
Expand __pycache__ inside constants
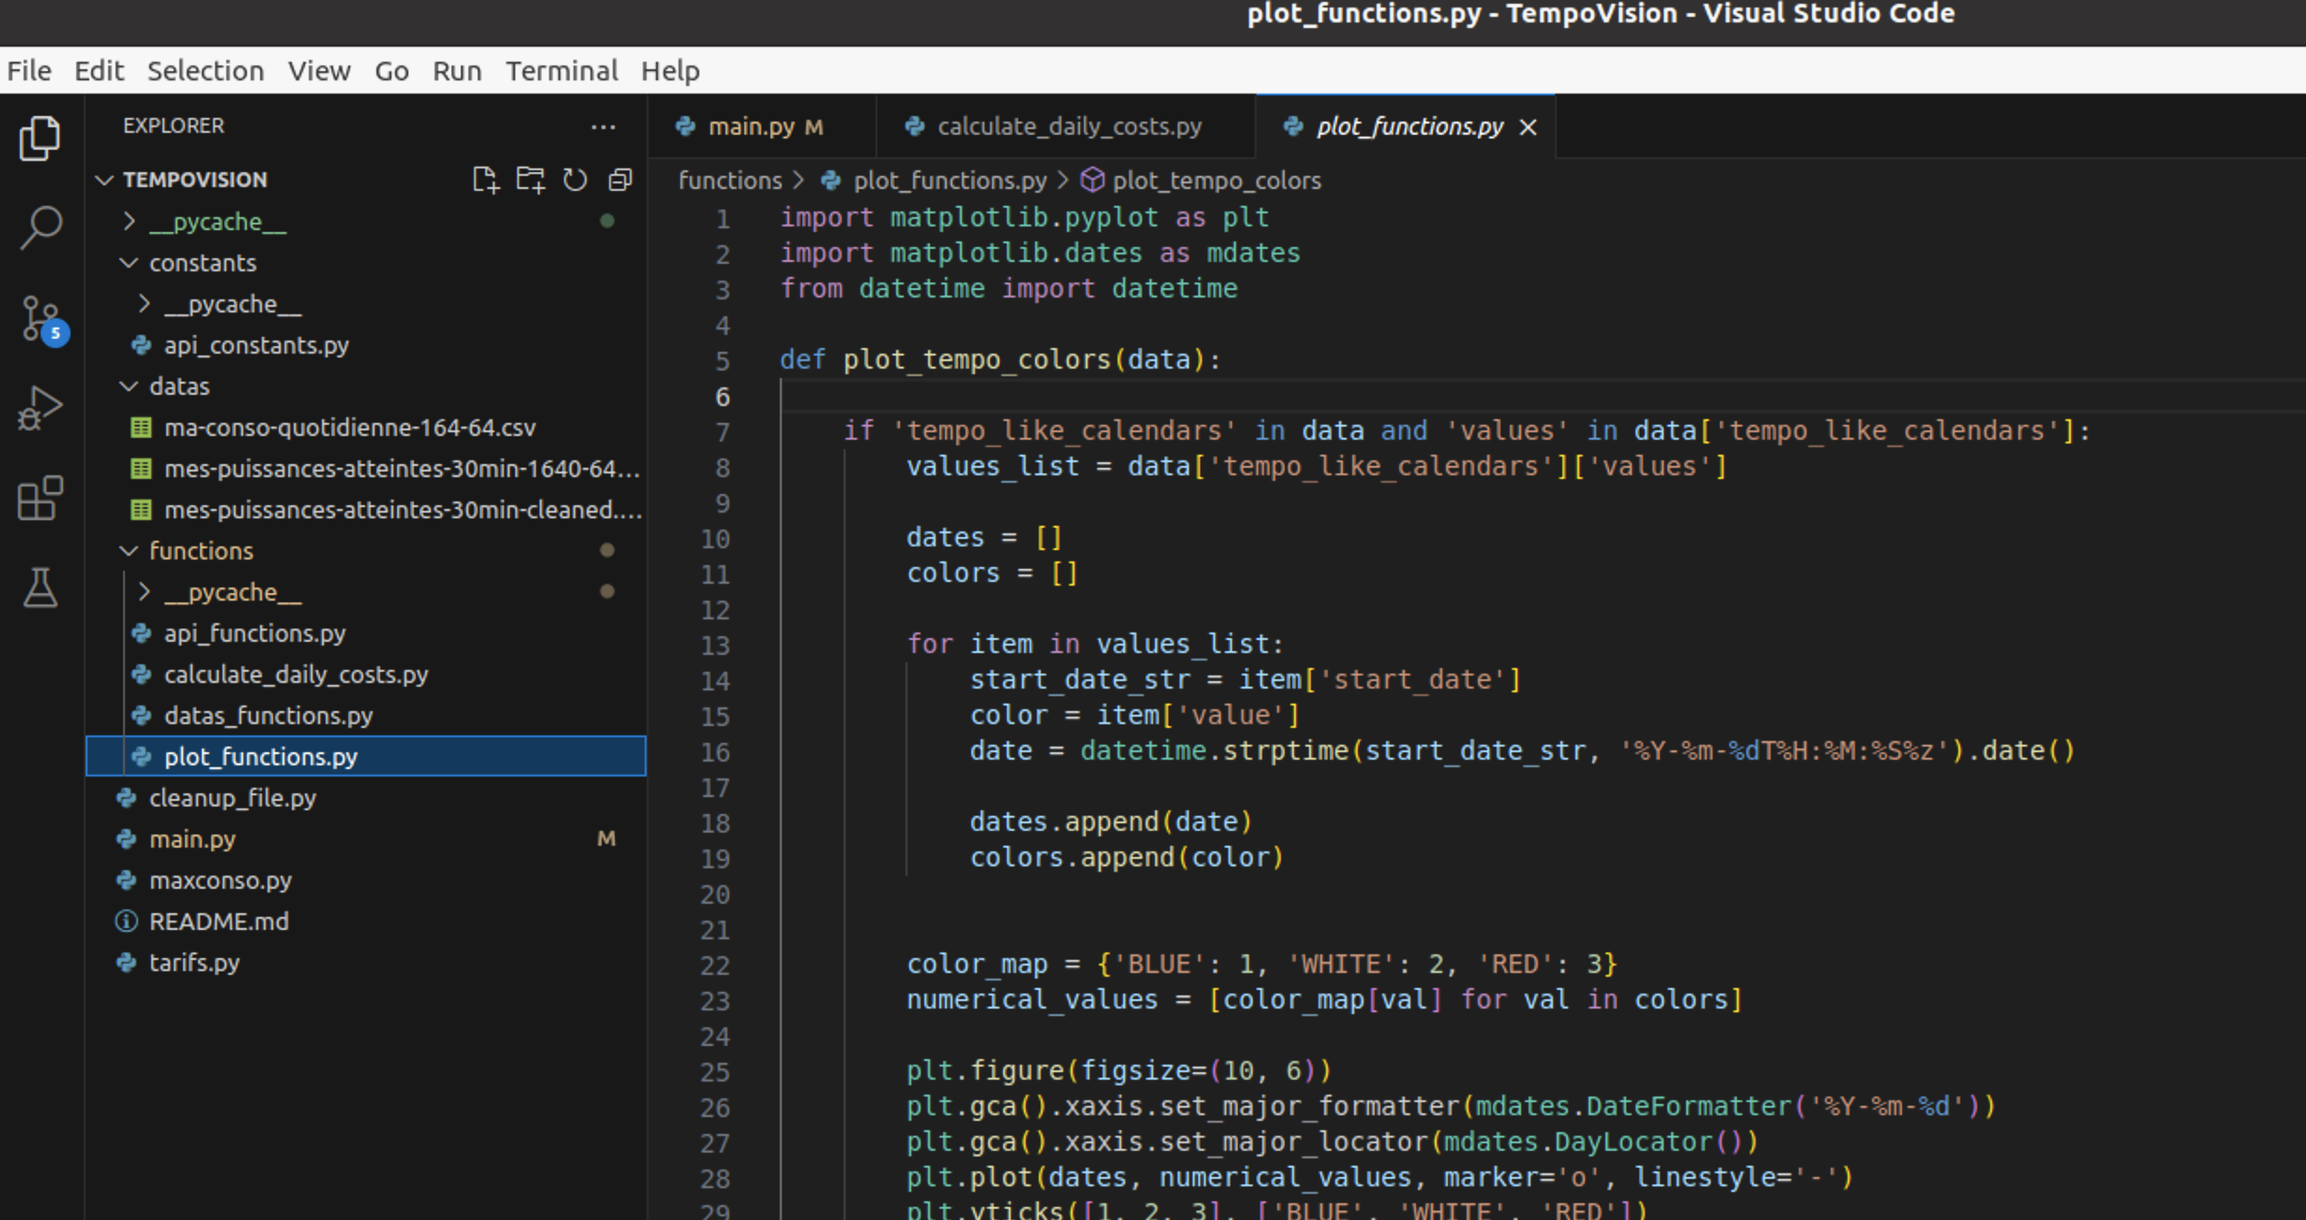[144, 304]
